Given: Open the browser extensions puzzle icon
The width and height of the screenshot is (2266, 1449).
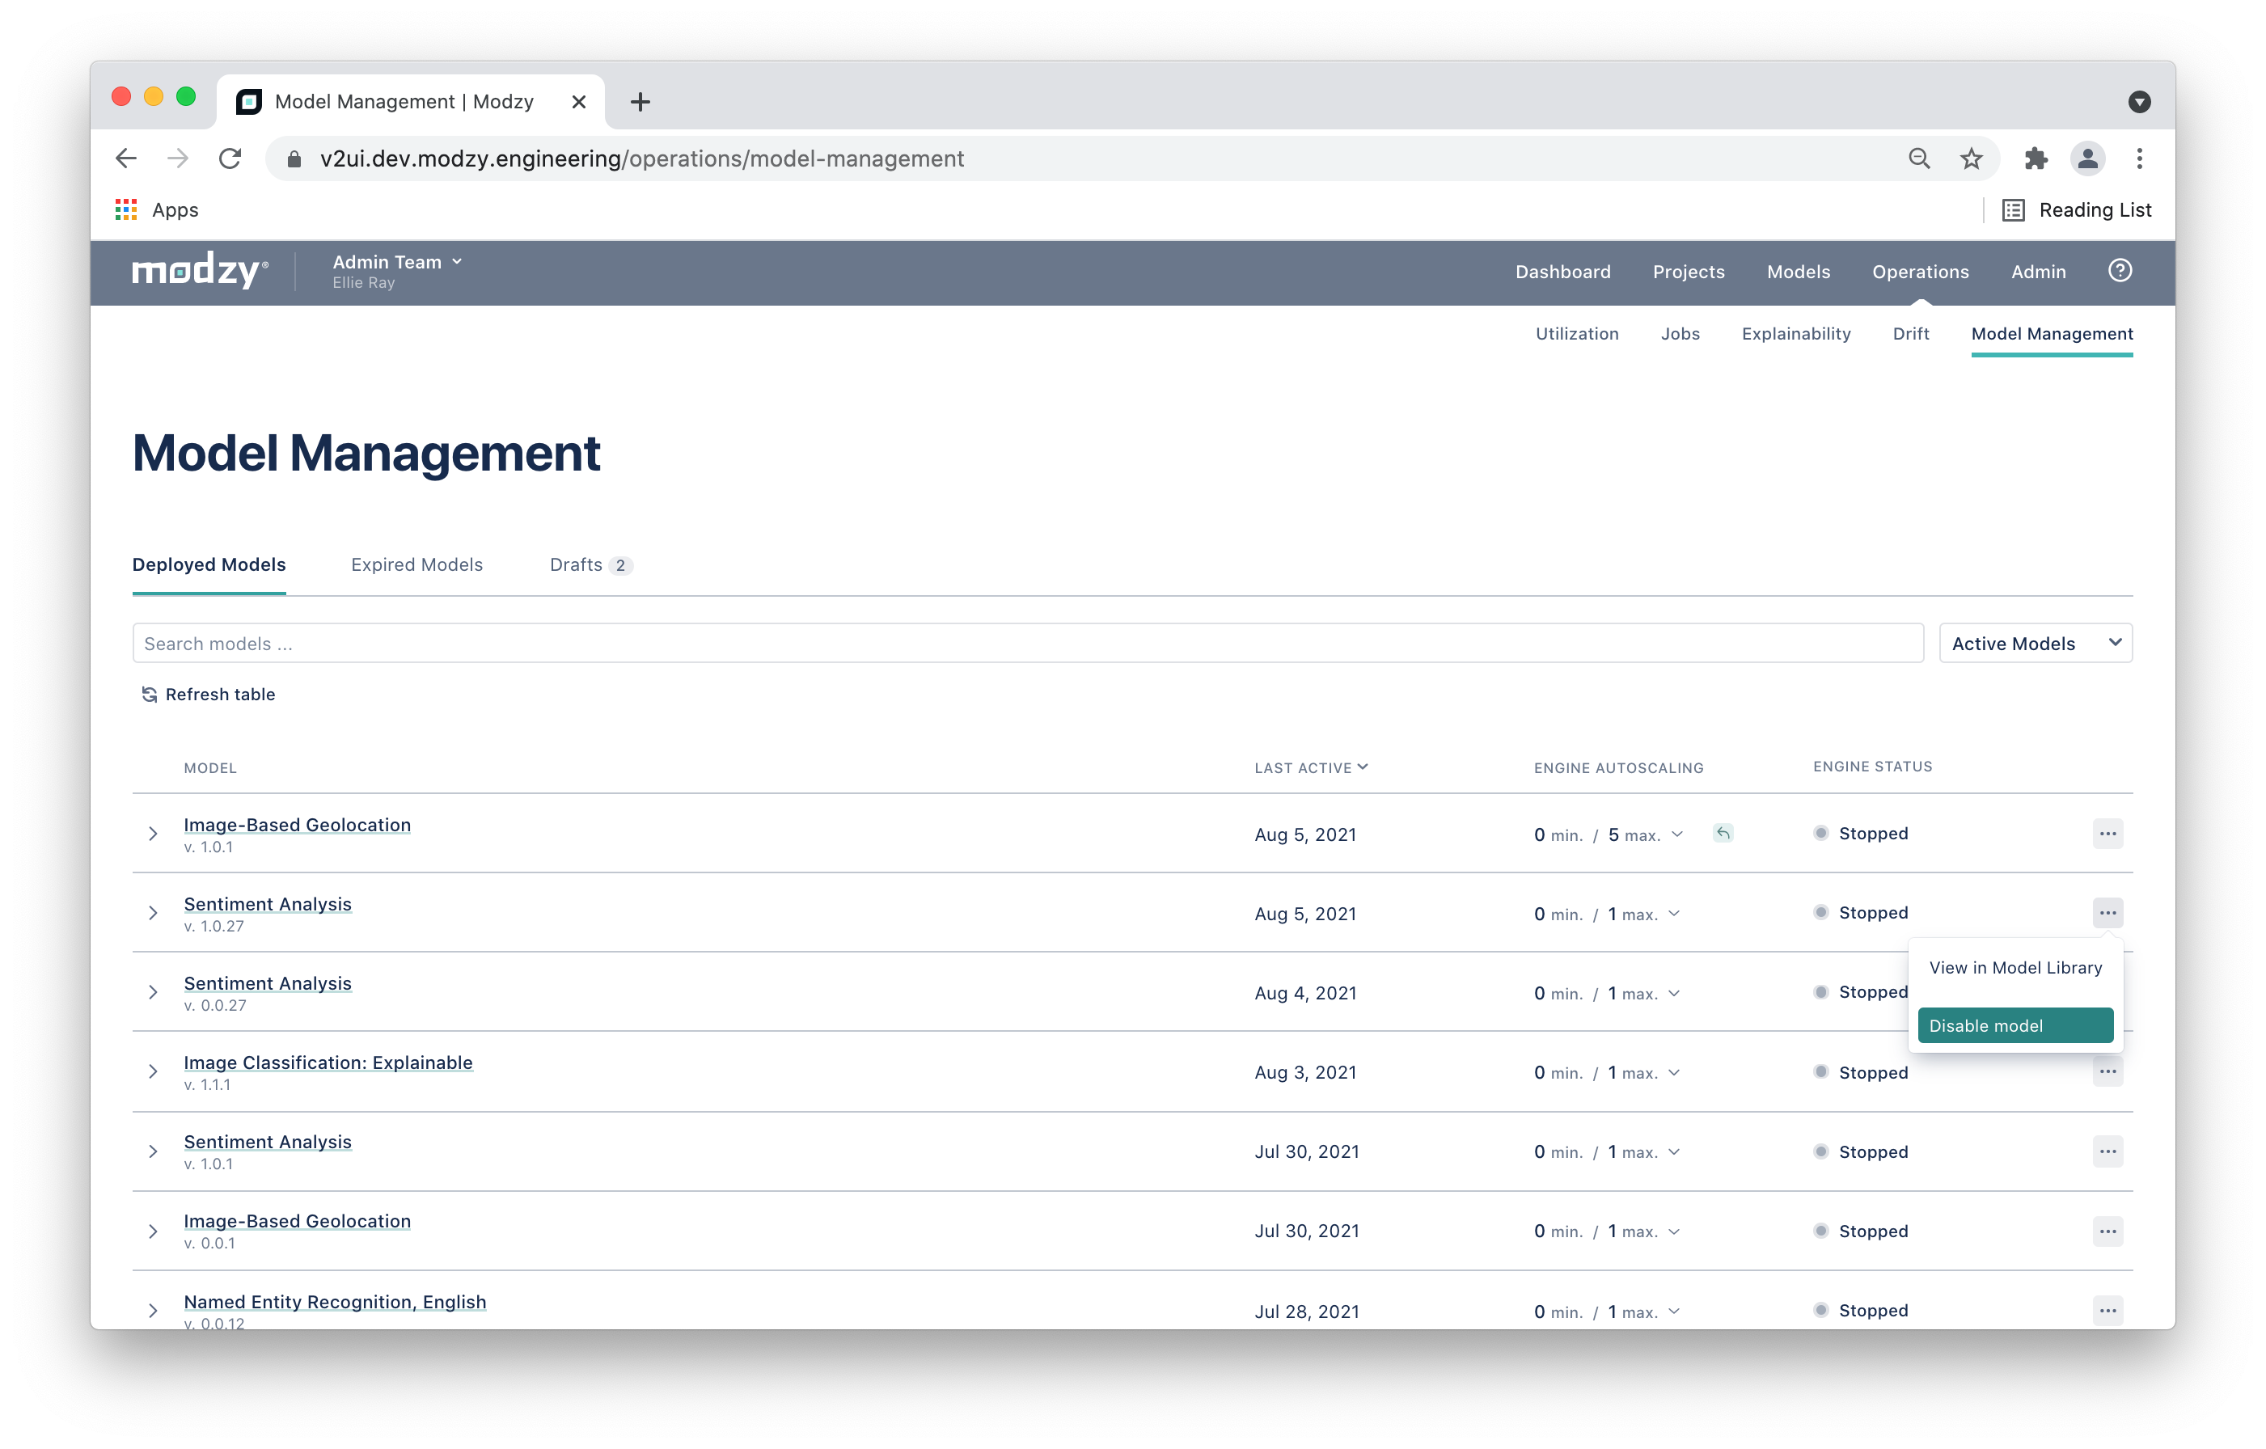Looking at the screenshot, I should pos(2036,158).
